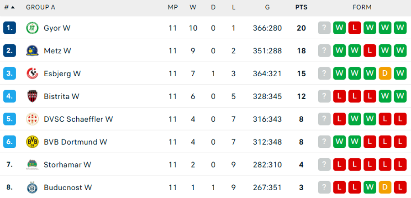Sort standings by the PTS column header
This screenshot has width=411, height=198.
click(x=301, y=7)
